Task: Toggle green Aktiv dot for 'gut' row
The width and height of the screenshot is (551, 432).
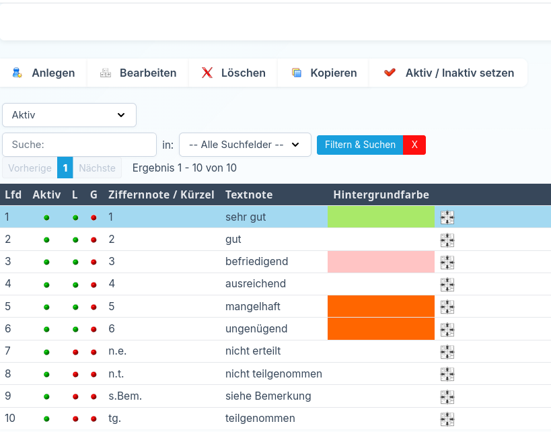Action: [46, 240]
